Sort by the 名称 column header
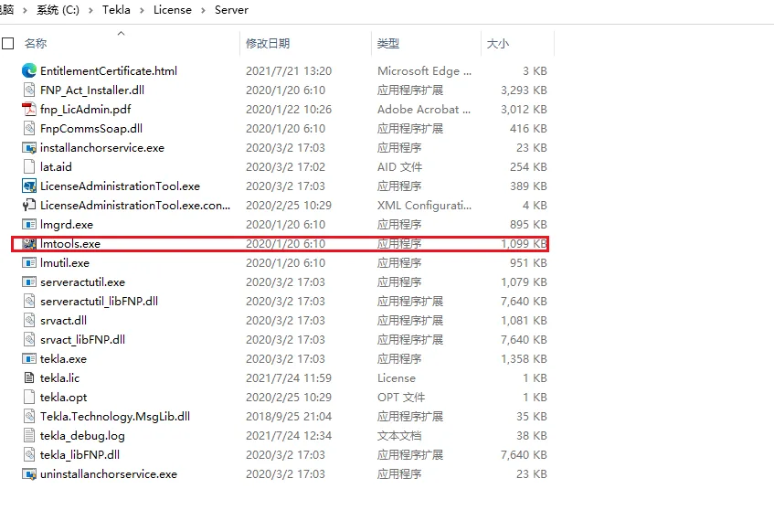 36,44
